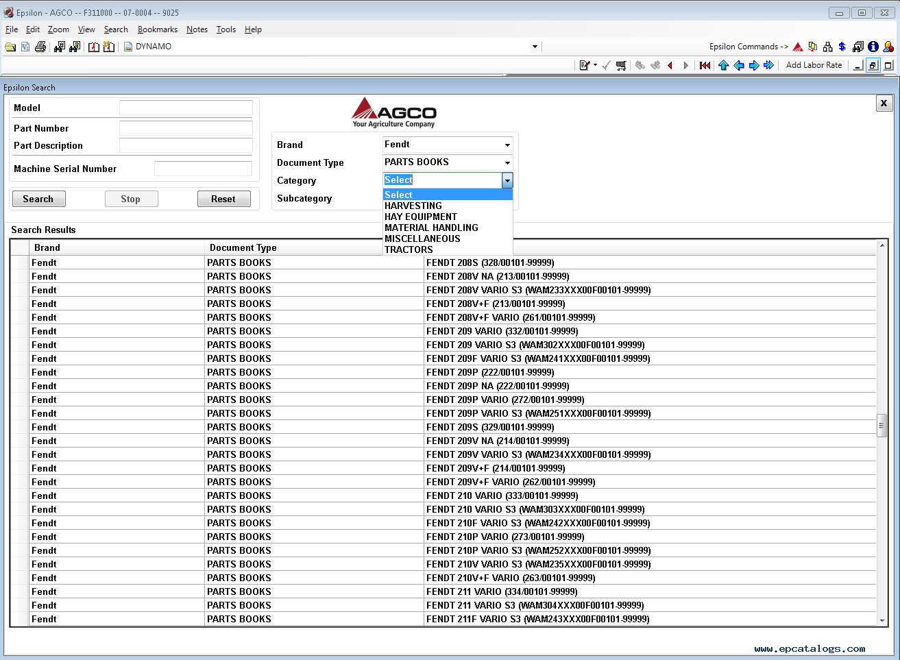Click the blue up arrow icon
900x660 pixels.
pyautogui.click(x=724, y=65)
